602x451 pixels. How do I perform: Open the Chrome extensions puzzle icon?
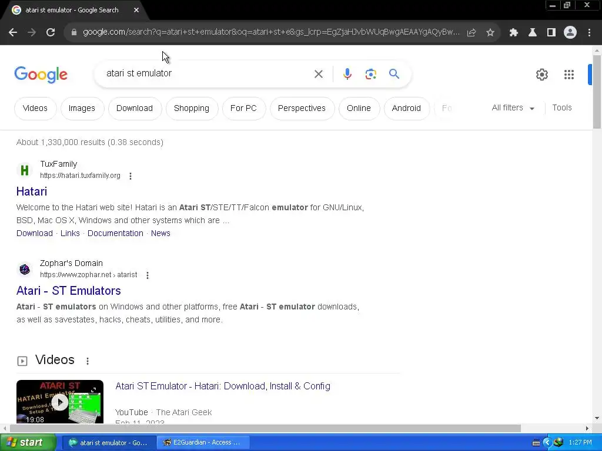pos(514,33)
